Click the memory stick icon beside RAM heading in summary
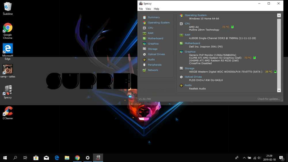The image size is (288, 162). [181, 35]
